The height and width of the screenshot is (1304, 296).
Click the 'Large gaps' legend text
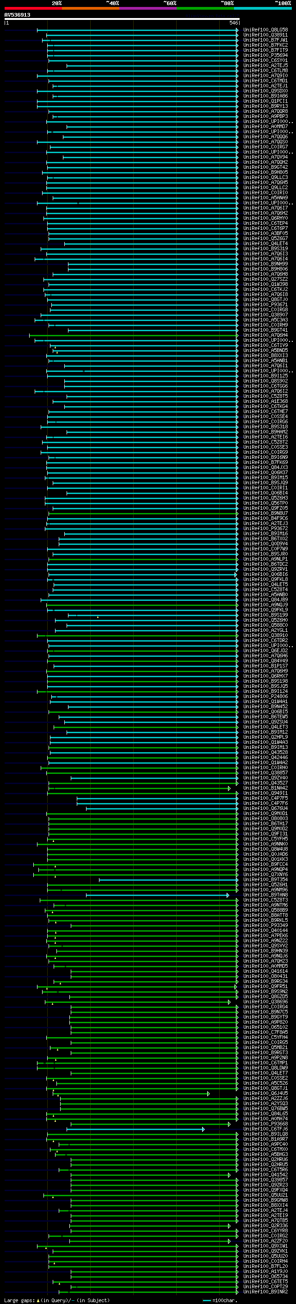[x=19, y=1300]
